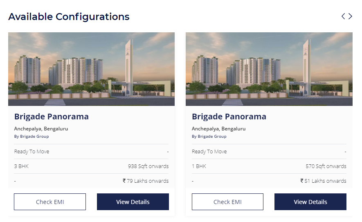Click the 79 Lakhs onwards price
The height and width of the screenshot is (222, 362).
pyautogui.click(x=146, y=181)
